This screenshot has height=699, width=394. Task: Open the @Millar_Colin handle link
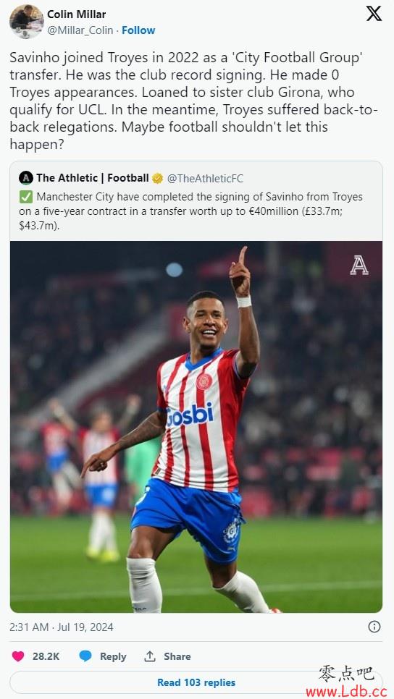pos(80,30)
